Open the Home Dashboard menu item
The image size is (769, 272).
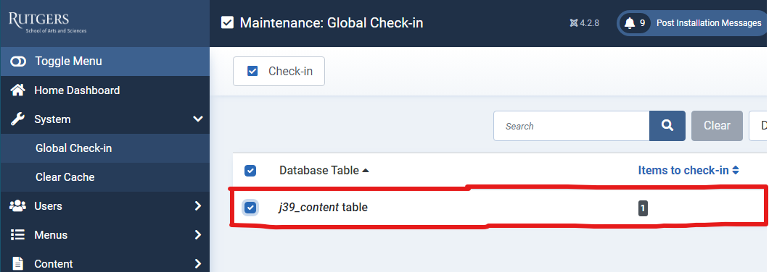click(x=105, y=90)
